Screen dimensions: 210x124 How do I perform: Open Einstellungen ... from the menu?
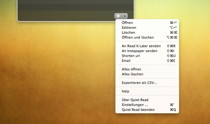coord(147,105)
